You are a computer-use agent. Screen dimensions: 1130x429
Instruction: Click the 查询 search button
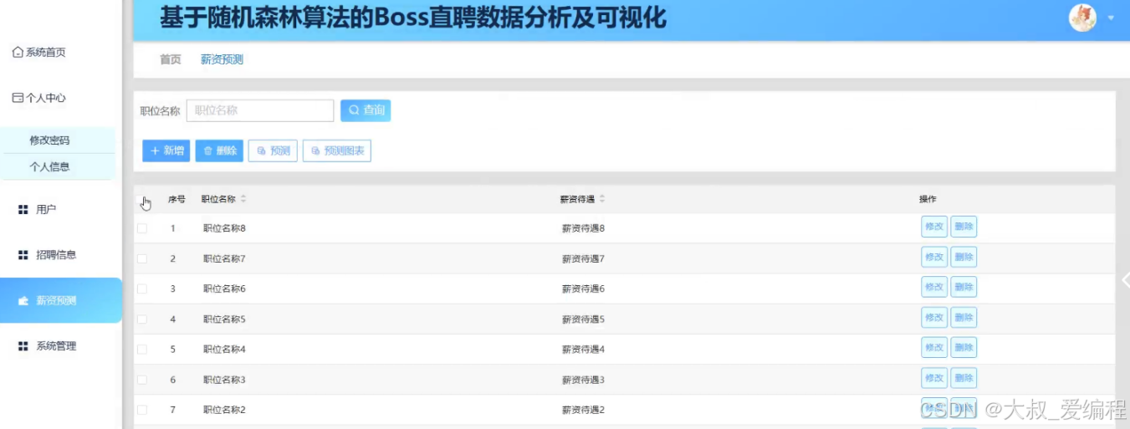point(366,110)
